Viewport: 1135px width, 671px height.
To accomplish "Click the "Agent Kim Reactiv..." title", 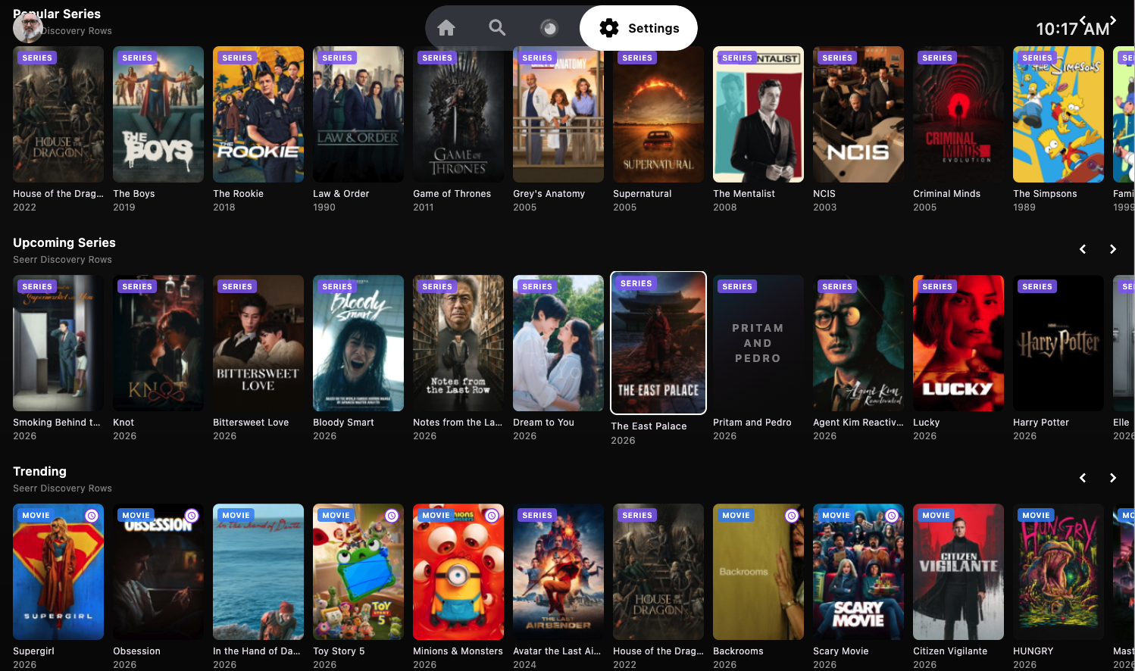I will (858, 423).
